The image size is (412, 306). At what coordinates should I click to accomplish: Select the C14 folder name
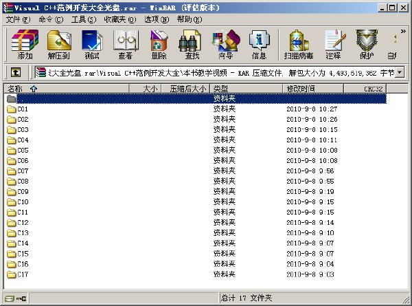(23, 243)
